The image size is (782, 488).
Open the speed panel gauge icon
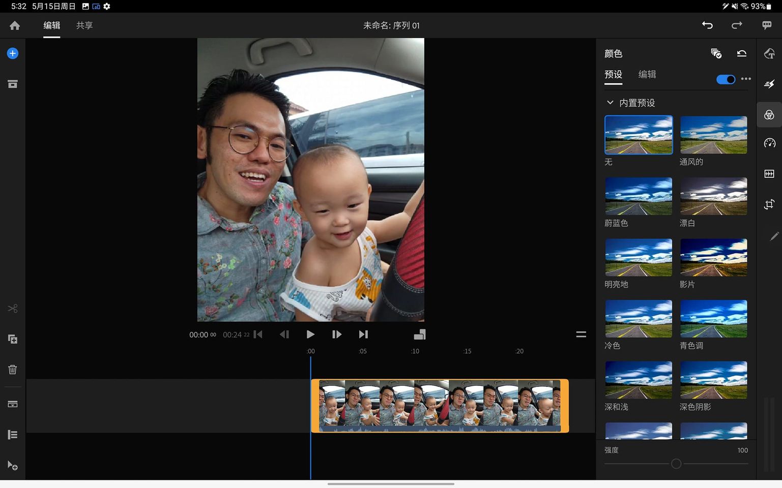click(769, 143)
